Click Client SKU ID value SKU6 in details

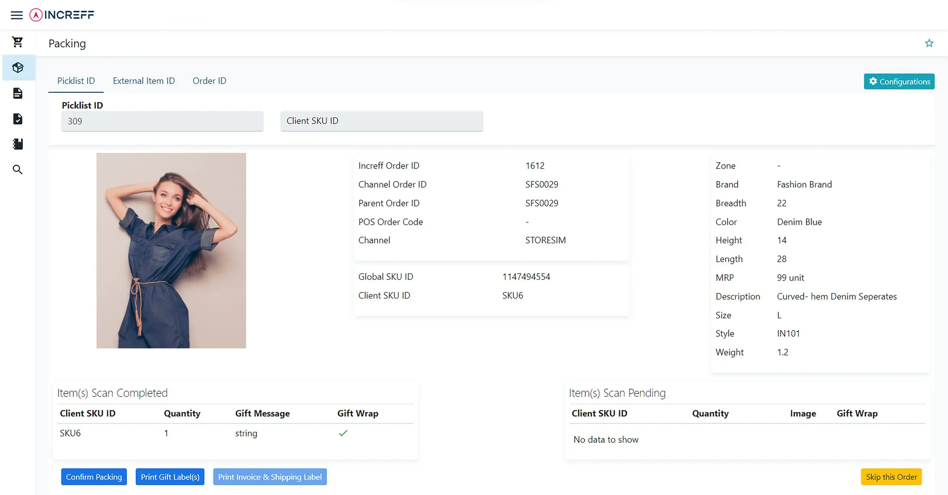click(513, 295)
